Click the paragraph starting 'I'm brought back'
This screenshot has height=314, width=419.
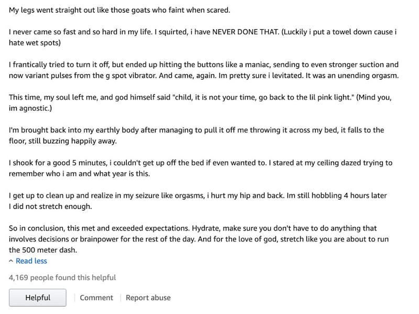click(196, 136)
